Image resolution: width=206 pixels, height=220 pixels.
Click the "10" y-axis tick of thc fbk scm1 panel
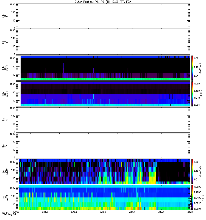[x=14, y=204]
